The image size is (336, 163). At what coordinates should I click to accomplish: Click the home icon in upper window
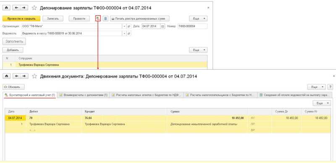coord(6,8)
